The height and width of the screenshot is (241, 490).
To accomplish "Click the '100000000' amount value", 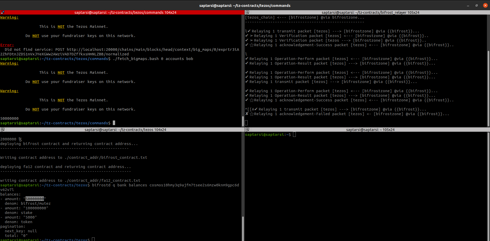I will tap(36, 208).
